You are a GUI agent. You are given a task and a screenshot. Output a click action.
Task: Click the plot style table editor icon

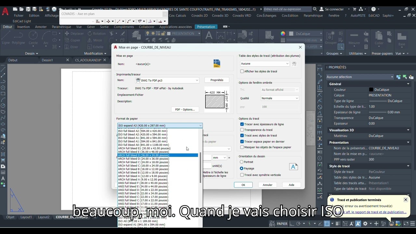pyautogui.click(x=294, y=64)
